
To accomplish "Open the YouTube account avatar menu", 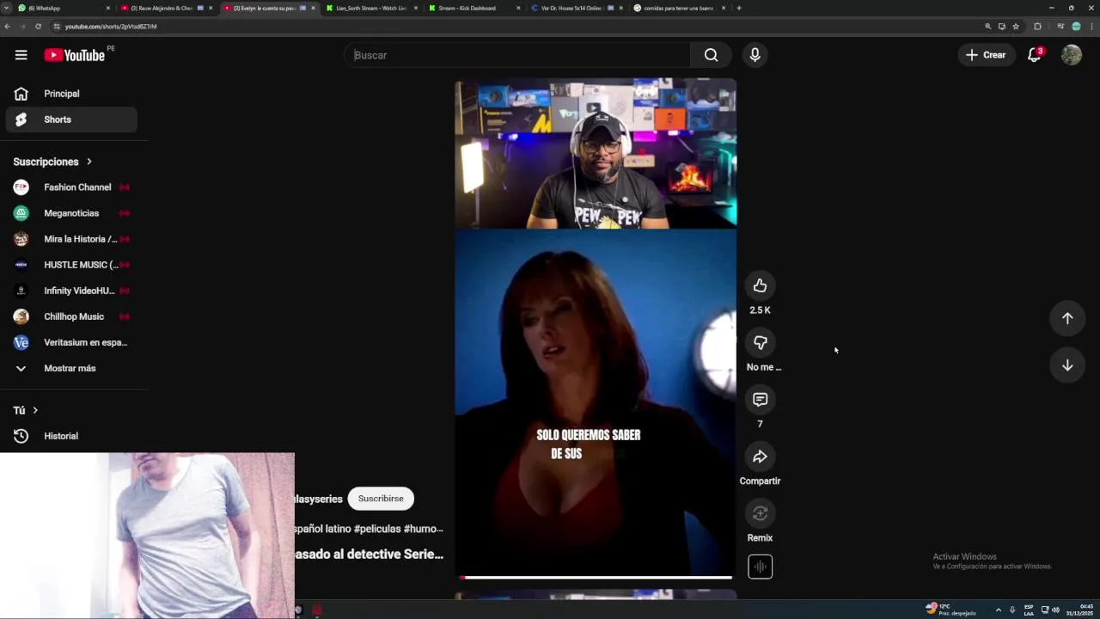I will 1071,55.
